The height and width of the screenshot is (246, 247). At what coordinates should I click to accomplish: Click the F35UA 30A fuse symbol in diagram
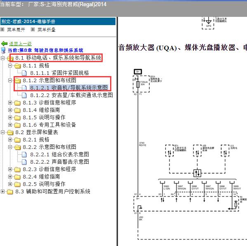pos(138,84)
